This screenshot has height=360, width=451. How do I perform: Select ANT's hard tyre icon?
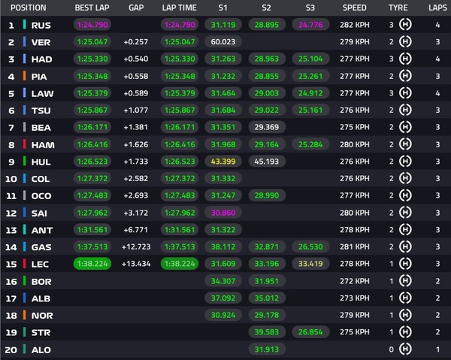pos(405,229)
